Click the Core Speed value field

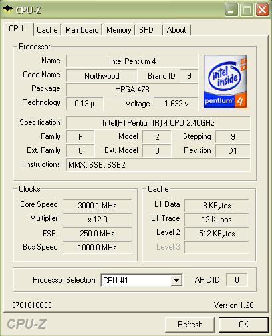(97, 206)
